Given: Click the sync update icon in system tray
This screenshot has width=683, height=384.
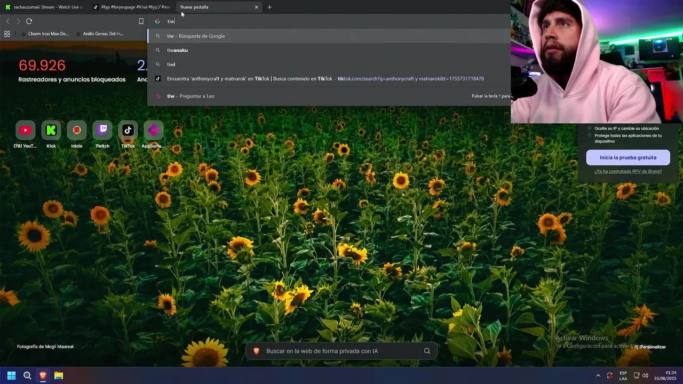Looking at the screenshot, I should (x=610, y=375).
